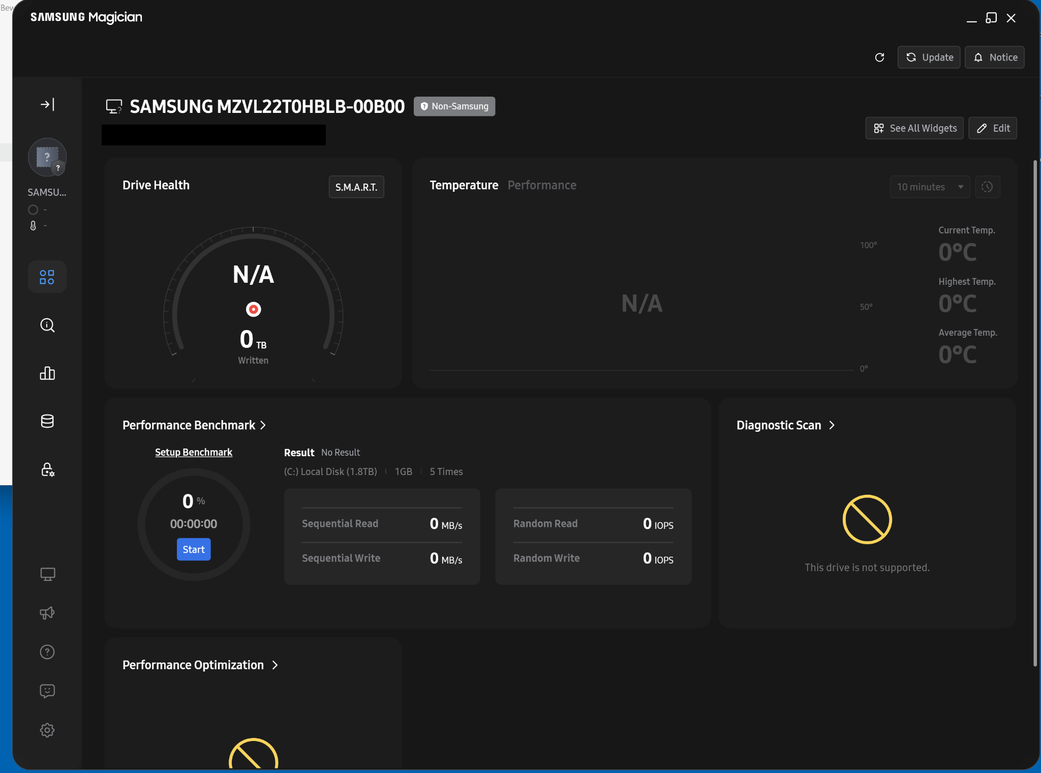The height and width of the screenshot is (773, 1041).
Task: Click the 0 TB Written value
Action: 253,340
